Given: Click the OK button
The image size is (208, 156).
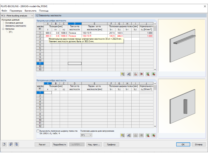Looking at the screenshot, I should 183,145.
